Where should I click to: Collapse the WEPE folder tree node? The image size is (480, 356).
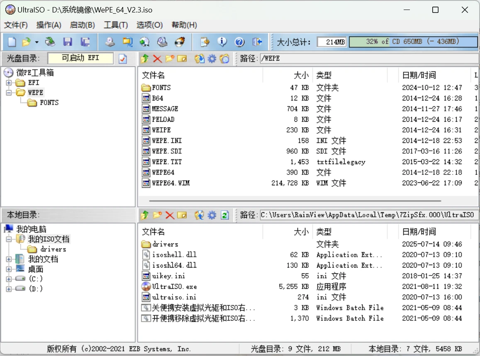point(9,93)
